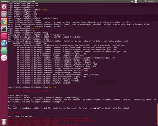Screen dimensions: 158x126
Task: Open the green Atom editor icon
Action: click(4, 51)
